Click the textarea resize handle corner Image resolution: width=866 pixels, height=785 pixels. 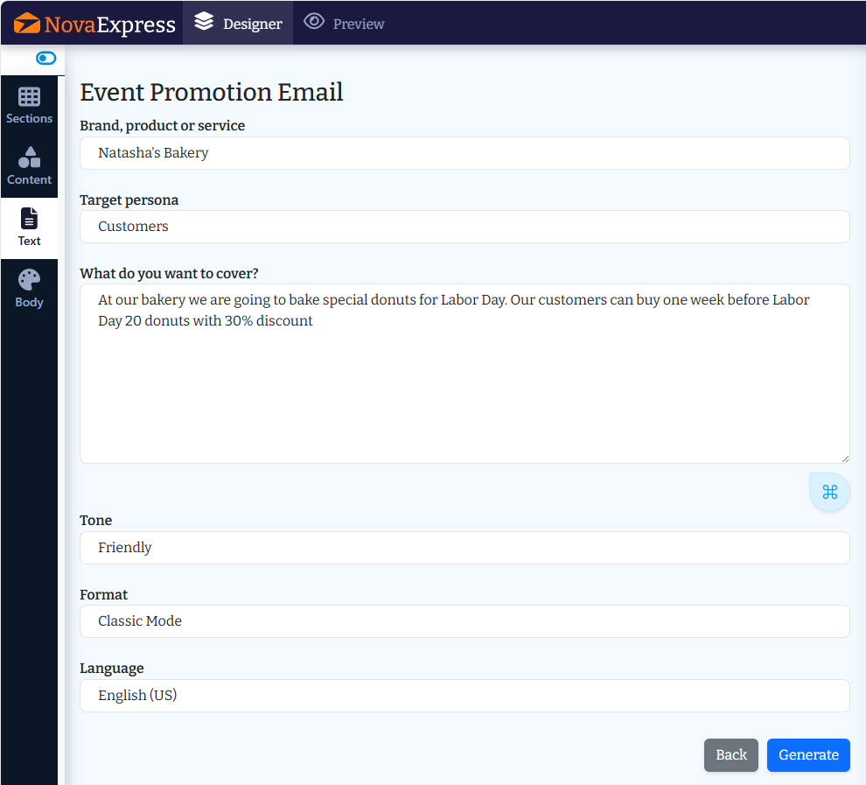pos(845,459)
